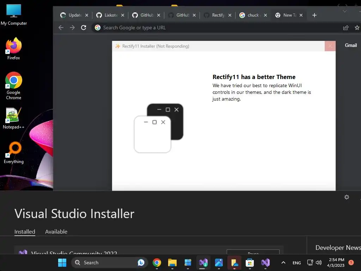This screenshot has height=271, width=361.
Task: Launch the Everything search desktop shortcut
Action: click(14, 152)
